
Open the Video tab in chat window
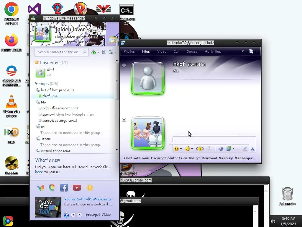pos(162,51)
